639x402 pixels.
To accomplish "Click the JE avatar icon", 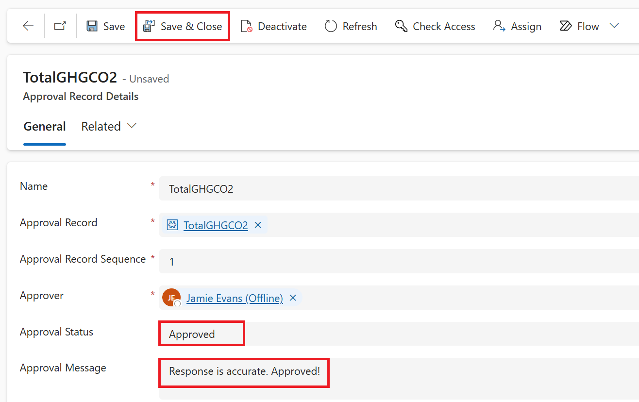I will pos(171,298).
